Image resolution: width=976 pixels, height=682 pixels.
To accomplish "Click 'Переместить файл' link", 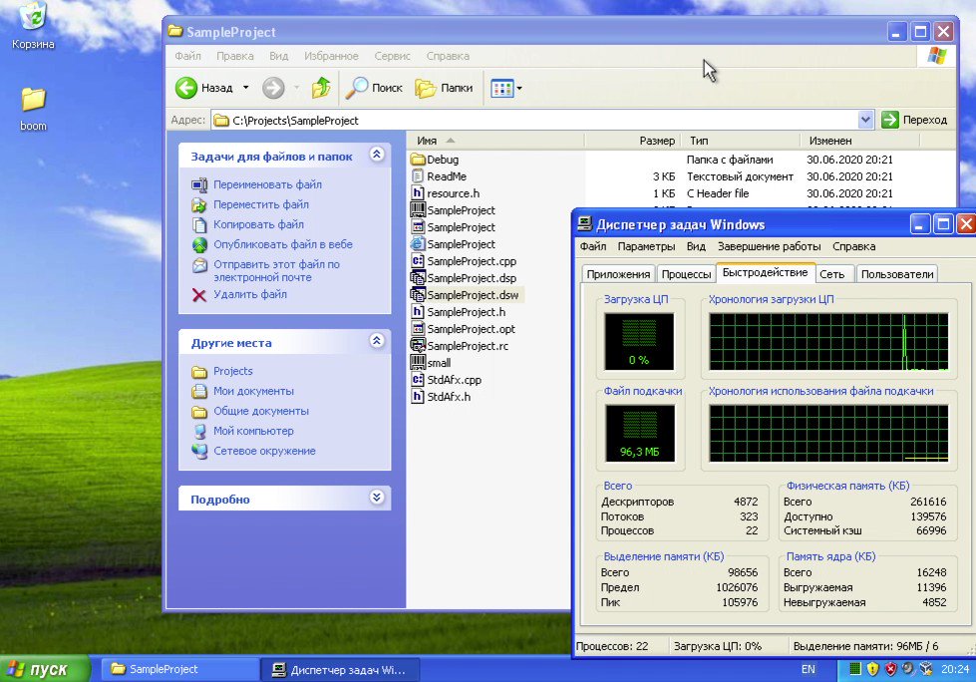I will click(261, 204).
